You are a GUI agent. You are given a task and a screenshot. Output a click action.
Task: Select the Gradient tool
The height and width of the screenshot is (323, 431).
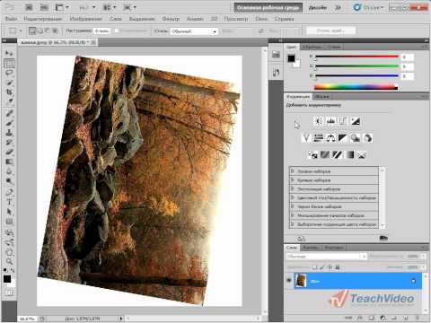[9, 161]
